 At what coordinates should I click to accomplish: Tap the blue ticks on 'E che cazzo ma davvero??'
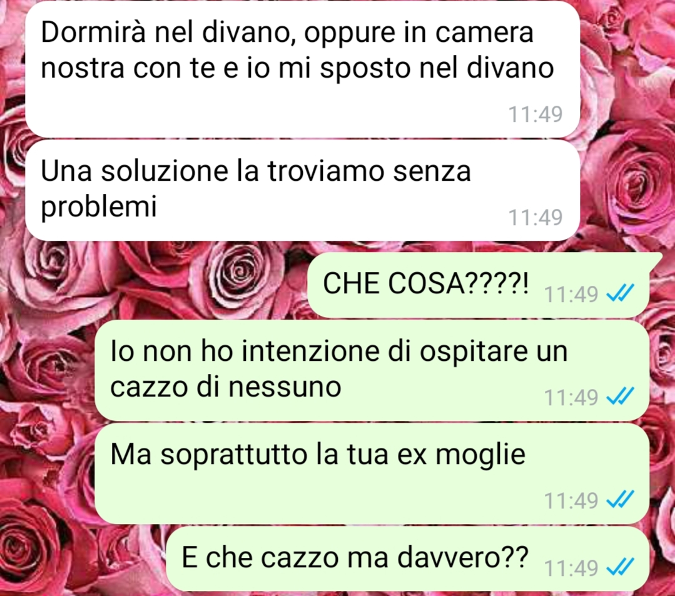click(620, 567)
